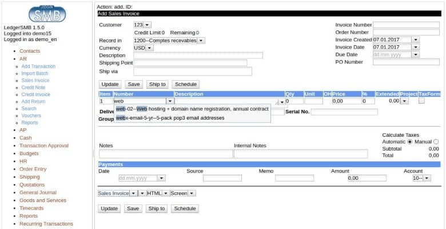
Task: Open the Project dropdown in item row
Action: pos(405,101)
